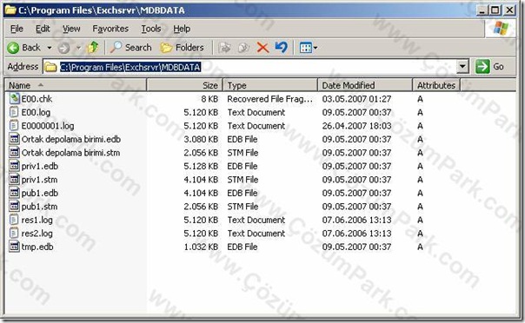The width and height of the screenshot is (525, 323).
Task: Click the file name priv1.stm
Action: 39,180
